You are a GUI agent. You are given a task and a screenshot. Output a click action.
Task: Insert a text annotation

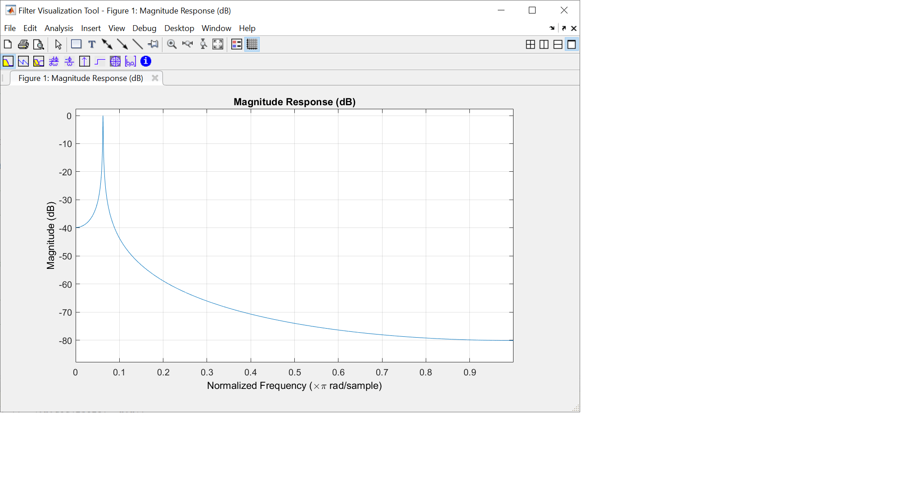91,44
